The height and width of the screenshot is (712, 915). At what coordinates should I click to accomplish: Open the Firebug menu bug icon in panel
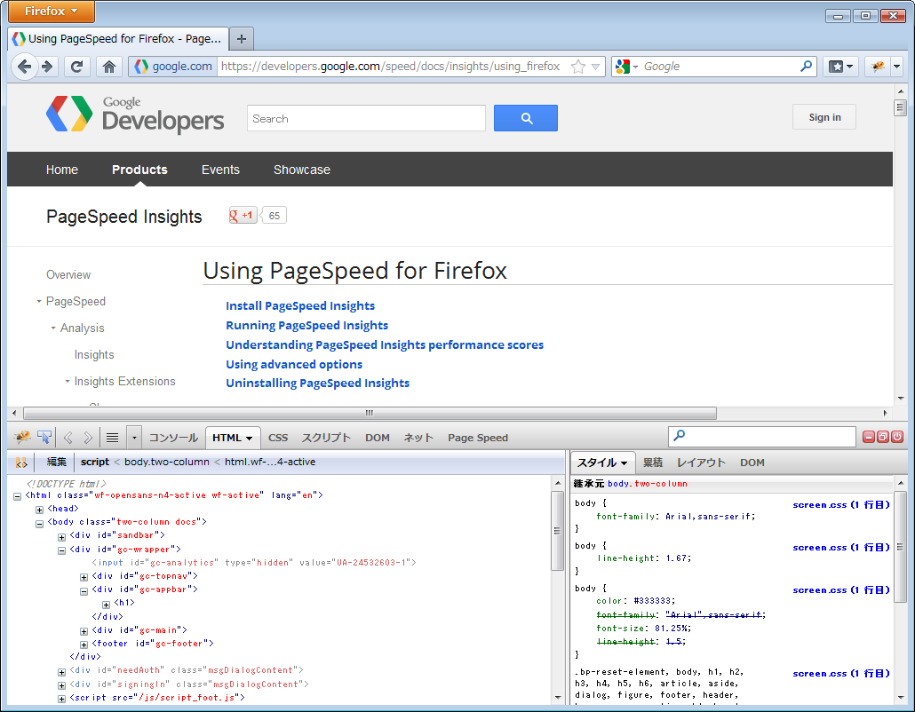(x=22, y=437)
